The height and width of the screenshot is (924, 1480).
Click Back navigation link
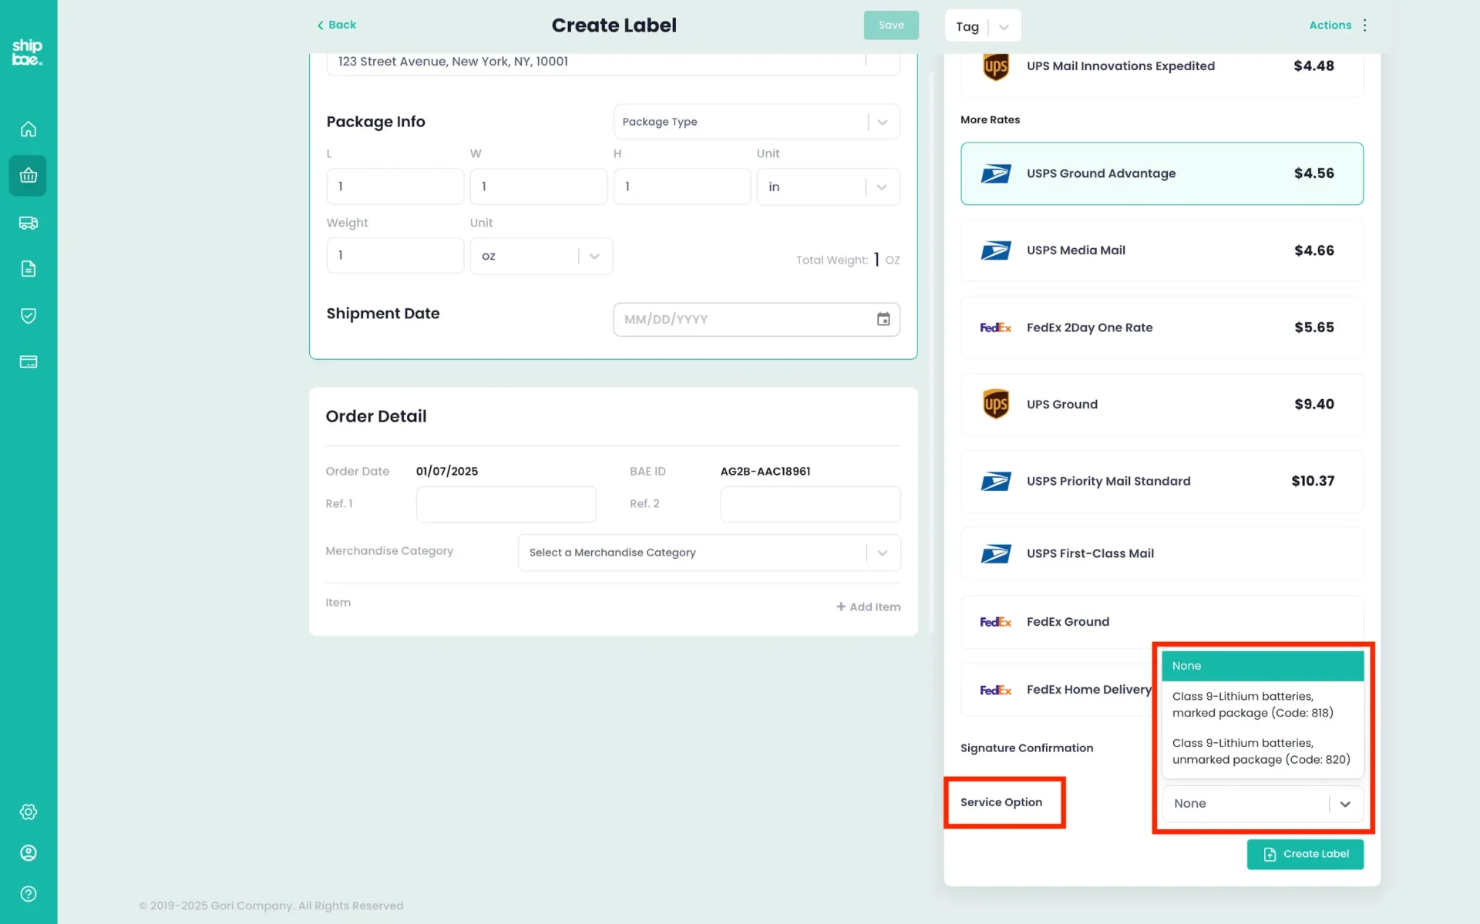click(335, 25)
